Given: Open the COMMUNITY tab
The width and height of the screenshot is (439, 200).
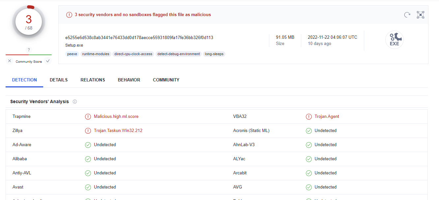Looking at the screenshot, I should (166, 80).
